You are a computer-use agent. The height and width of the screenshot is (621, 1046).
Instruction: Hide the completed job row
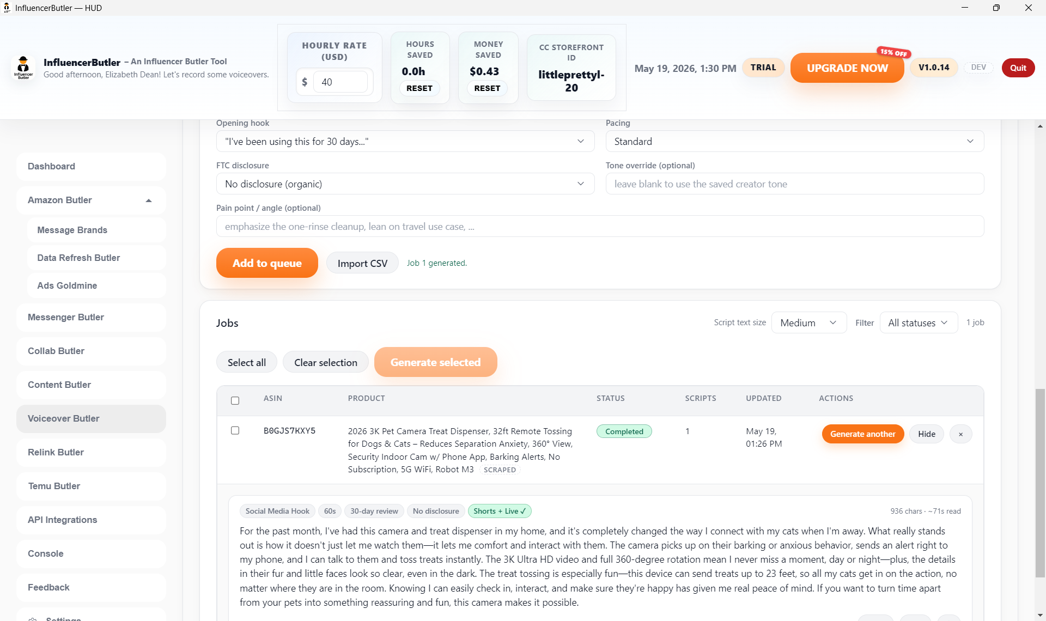point(926,434)
